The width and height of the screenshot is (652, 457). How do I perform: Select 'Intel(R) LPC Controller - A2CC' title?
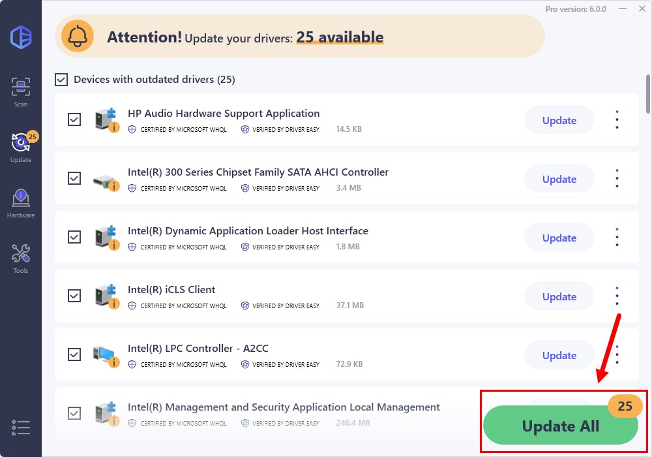tap(198, 349)
